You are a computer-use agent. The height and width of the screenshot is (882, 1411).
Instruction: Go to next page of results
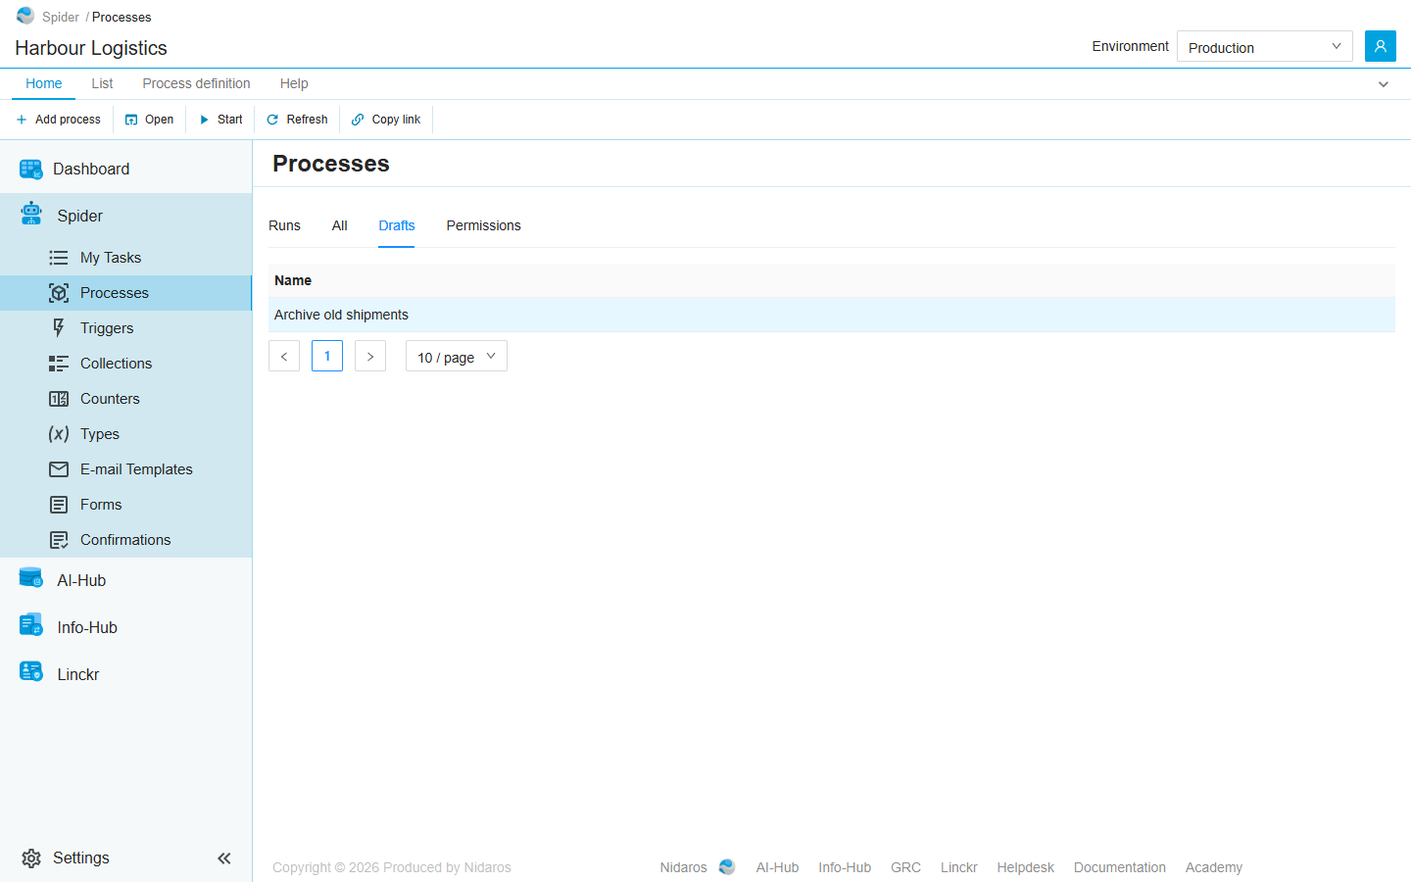(370, 356)
